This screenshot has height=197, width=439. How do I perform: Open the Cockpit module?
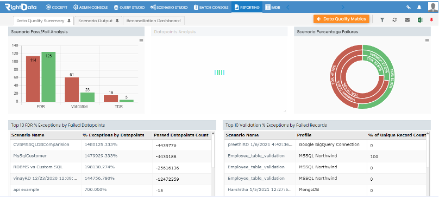pyautogui.click(x=57, y=7)
